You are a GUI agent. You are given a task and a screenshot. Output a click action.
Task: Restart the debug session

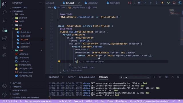point(168,3)
